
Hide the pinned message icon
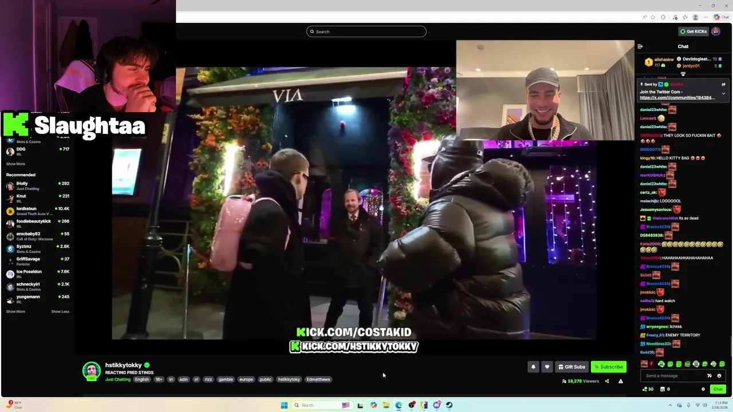(x=723, y=85)
